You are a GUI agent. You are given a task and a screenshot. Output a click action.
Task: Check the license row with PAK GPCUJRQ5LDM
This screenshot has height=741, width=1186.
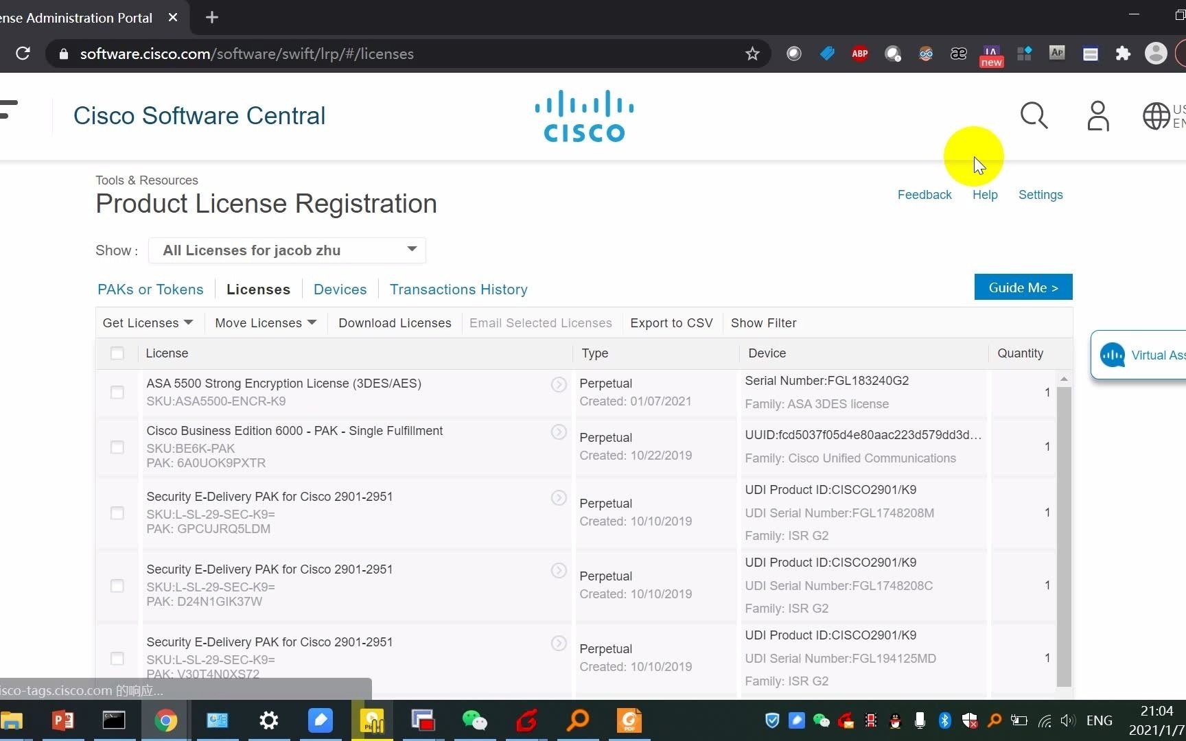click(x=117, y=513)
